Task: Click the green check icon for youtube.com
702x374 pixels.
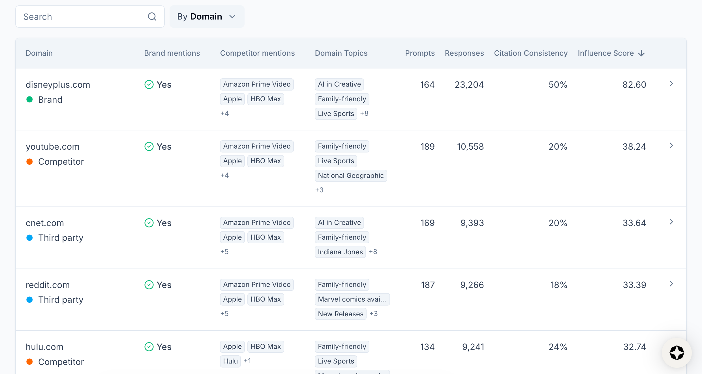Action: [149, 146]
